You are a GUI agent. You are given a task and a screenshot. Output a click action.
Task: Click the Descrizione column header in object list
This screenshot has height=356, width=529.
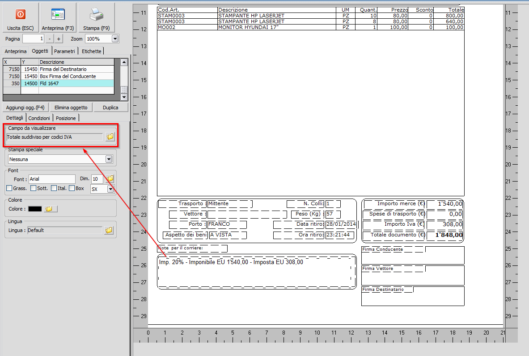coord(76,62)
